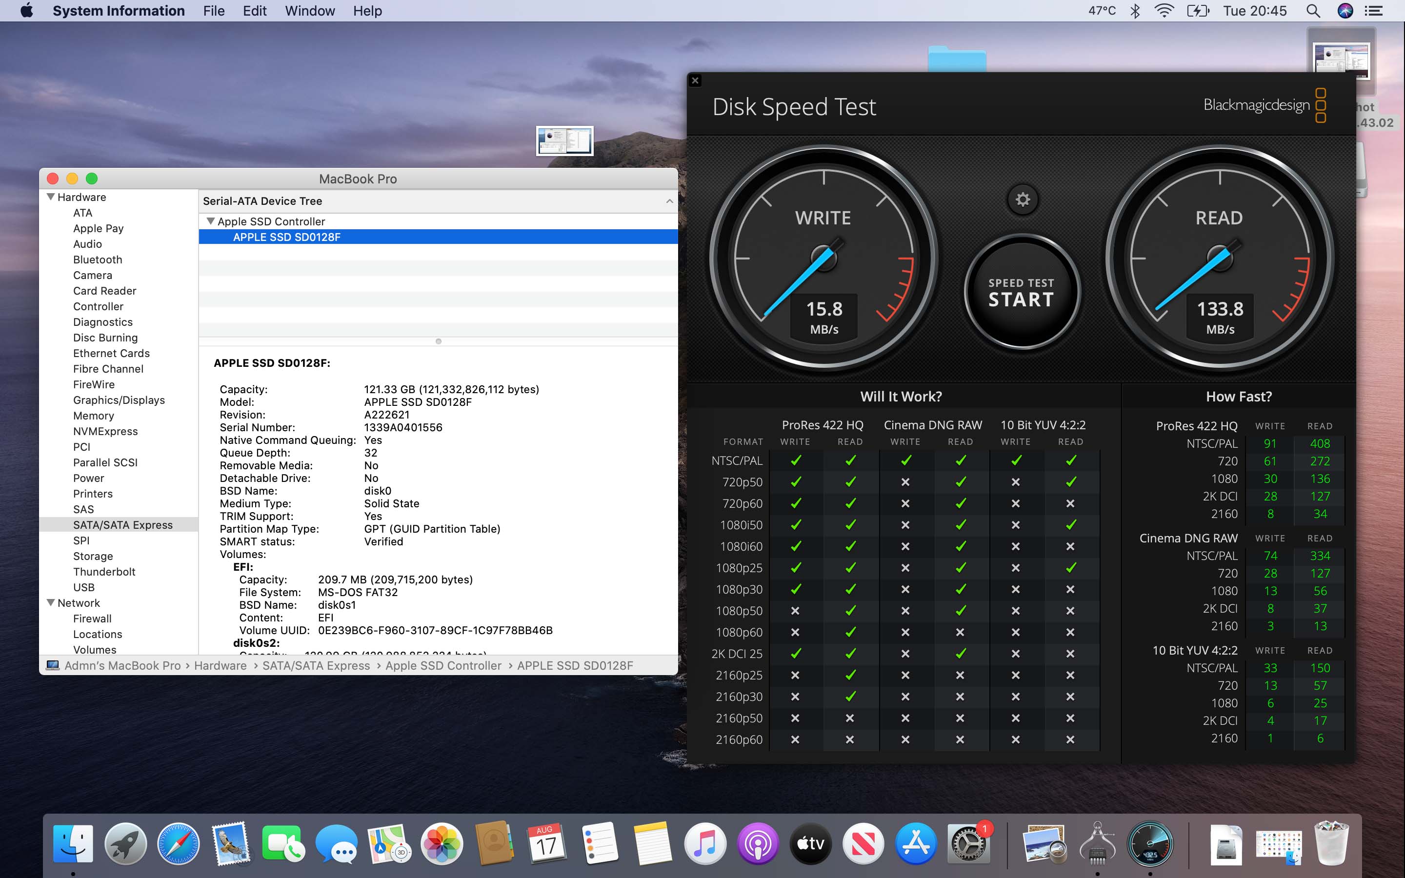Image resolution: width=1405 pixels, height=878 pixels.
Task: Open System Preferences in the Dock
Action: [x=968, y=843]
